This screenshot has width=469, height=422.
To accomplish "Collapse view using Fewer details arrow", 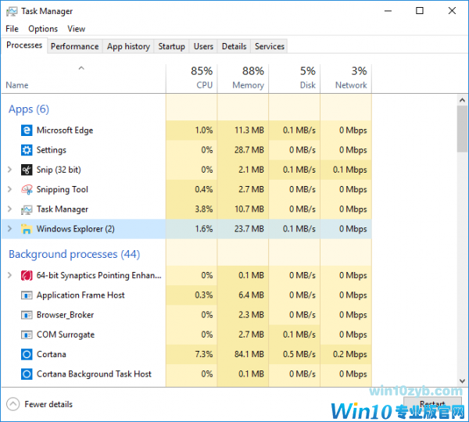I will point(13,404).
